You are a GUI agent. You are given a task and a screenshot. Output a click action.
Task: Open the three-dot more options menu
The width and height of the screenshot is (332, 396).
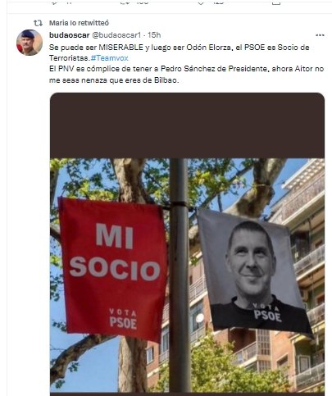pos(320,35)
